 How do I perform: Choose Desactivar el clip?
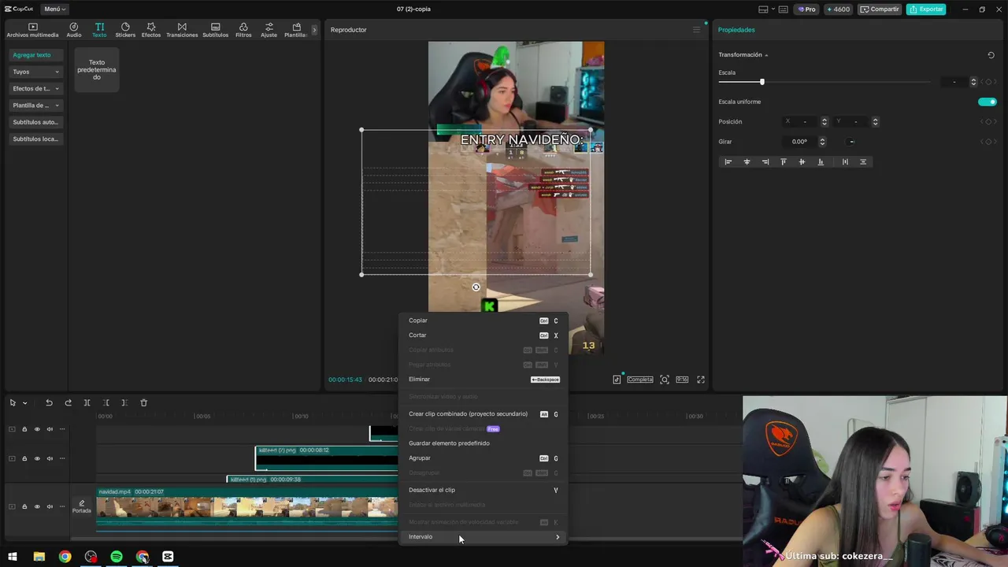483,490
